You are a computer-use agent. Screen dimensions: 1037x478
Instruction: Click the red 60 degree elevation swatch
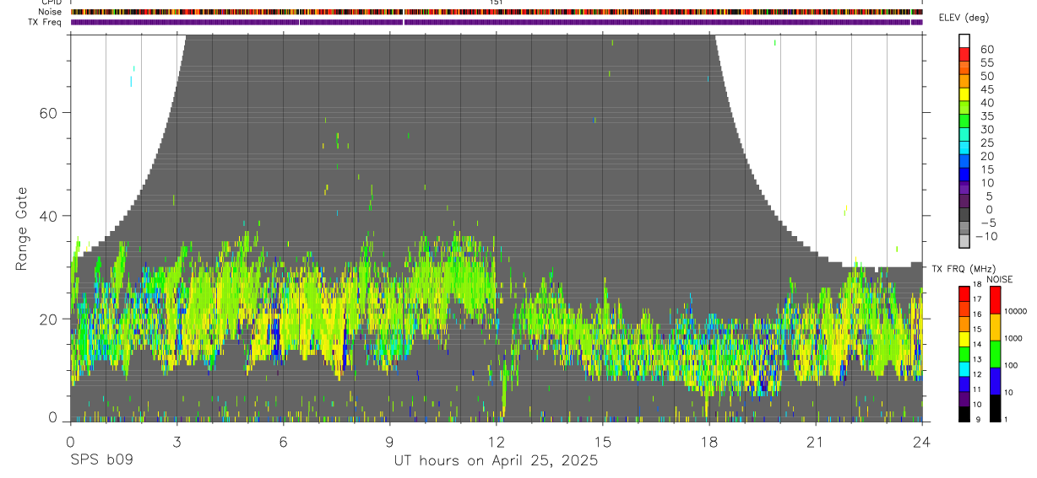(964, 55)
